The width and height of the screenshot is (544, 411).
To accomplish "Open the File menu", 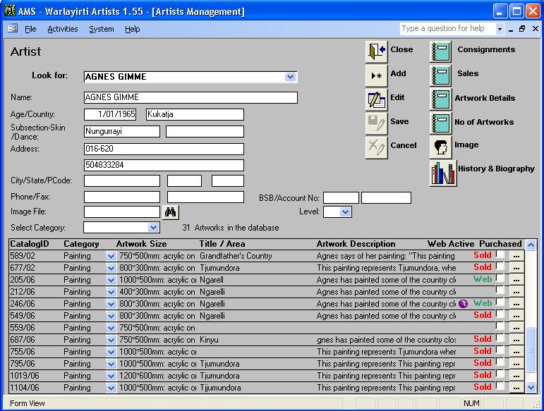I will pos(30,29).
